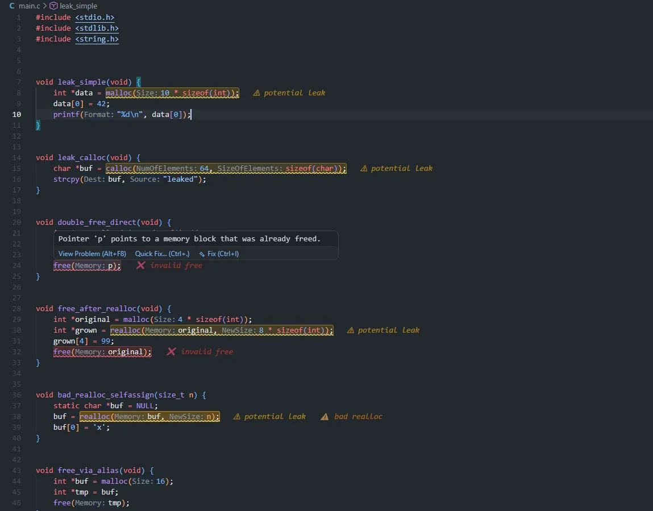Click the free_after_realloc function name
This screenshot has width=653, height=511.
[97, 309]
